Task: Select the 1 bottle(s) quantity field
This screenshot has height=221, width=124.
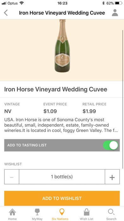Action: coord(62,177)
